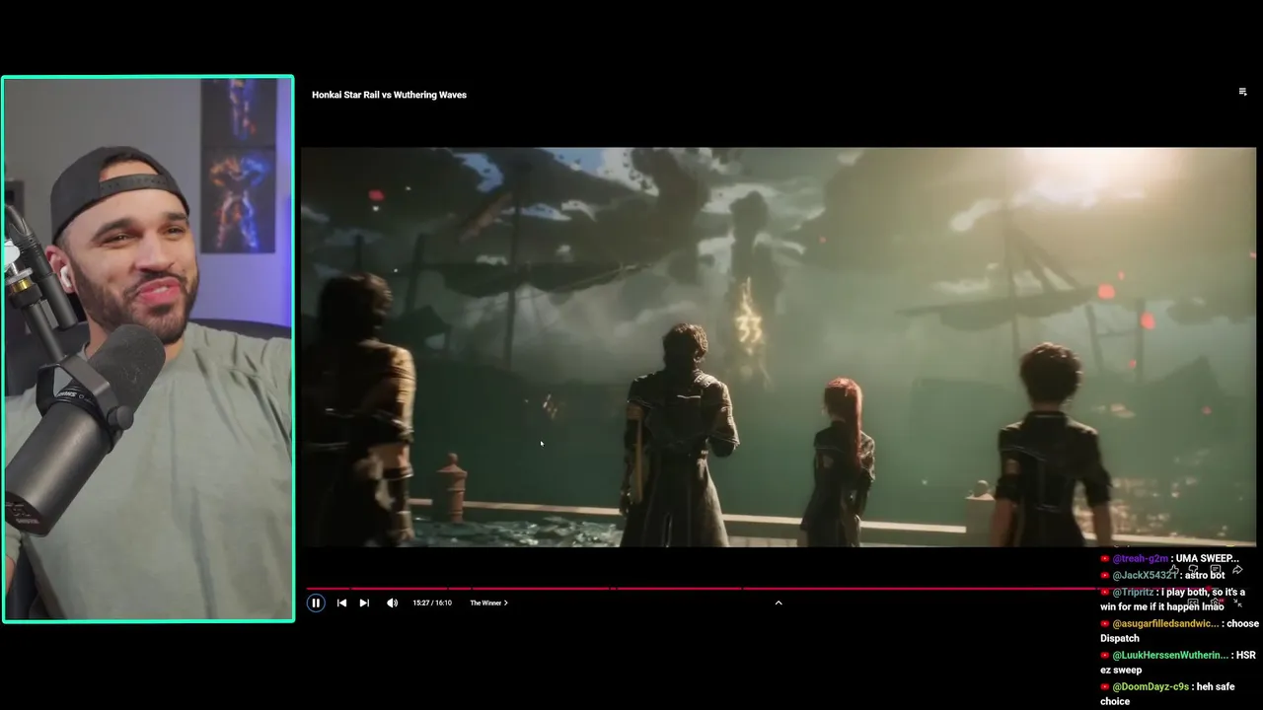
Task: Like the video with thumbs-up icon
Action: click(x=1174, y=569)
